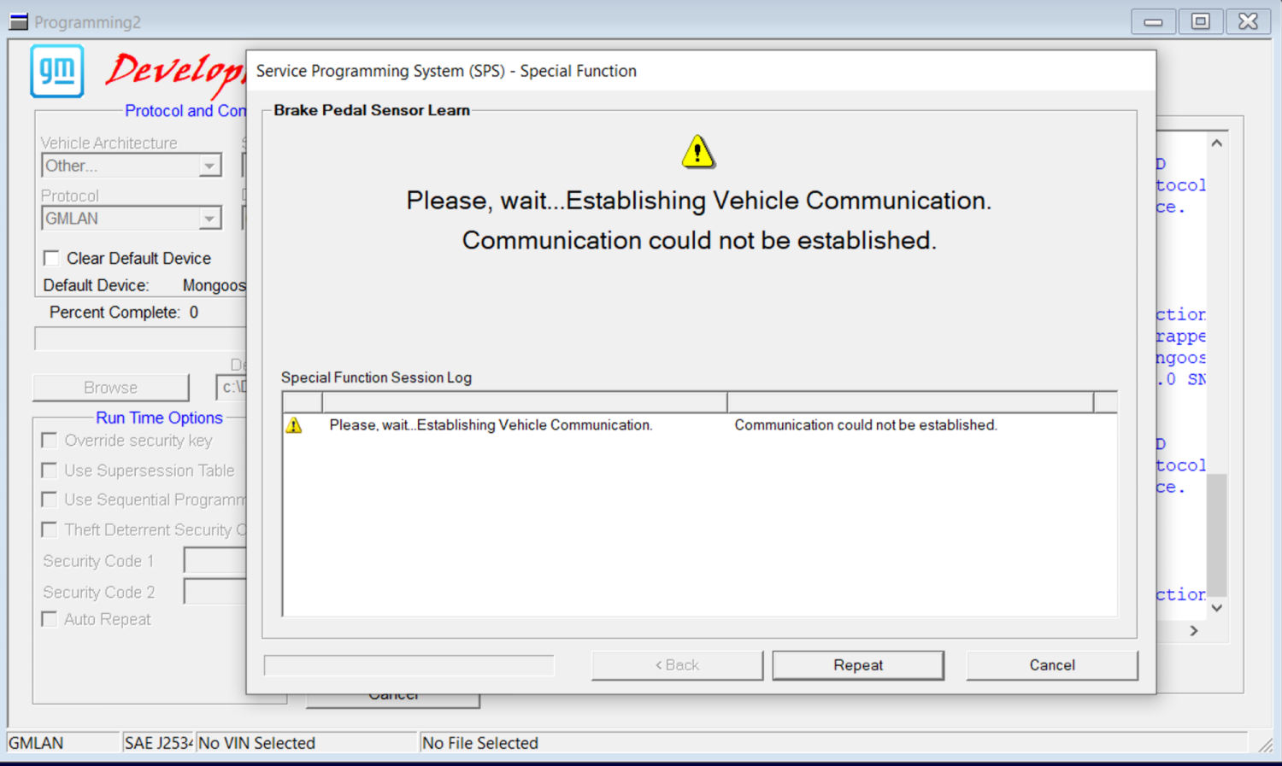Click the Programming2 window title icon
Viewport: 1282px width, 766px height.
(18, 21)
